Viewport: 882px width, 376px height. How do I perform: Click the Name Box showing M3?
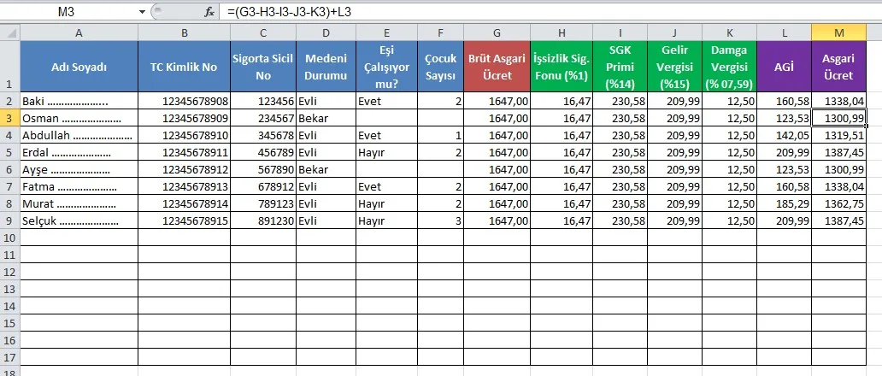(x=68, y=12)
